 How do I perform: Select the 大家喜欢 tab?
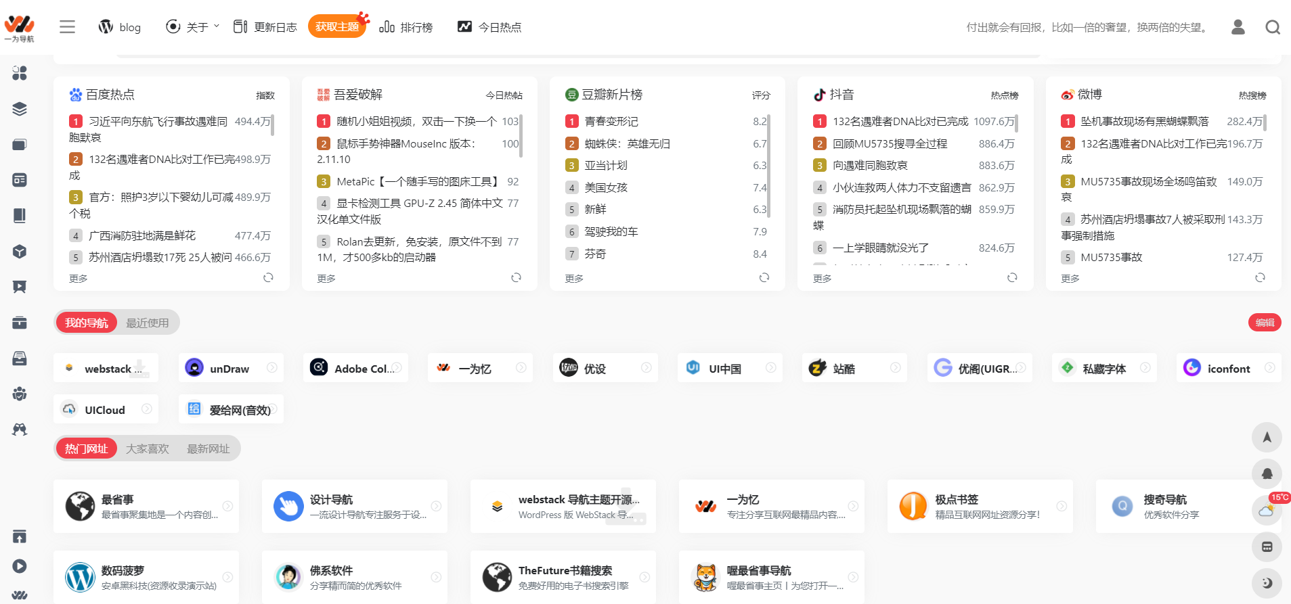tap(148, 448)
